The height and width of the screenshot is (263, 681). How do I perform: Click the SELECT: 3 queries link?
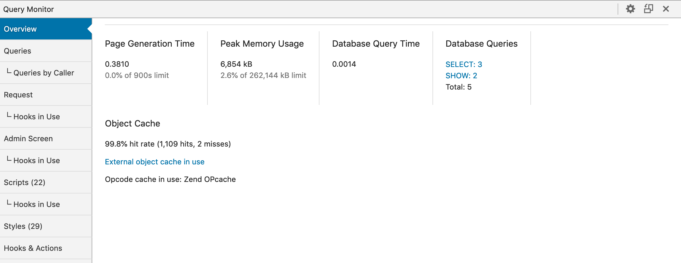coord(464,64)
